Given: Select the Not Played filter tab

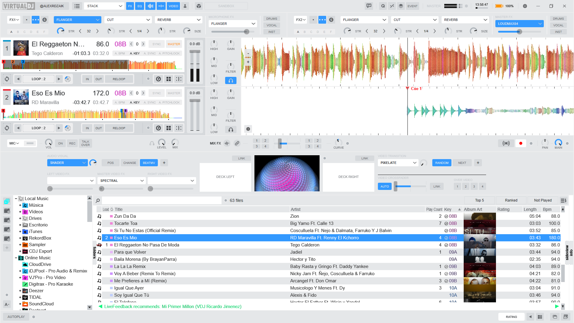Looking at the screenshot, I should 543,200.
